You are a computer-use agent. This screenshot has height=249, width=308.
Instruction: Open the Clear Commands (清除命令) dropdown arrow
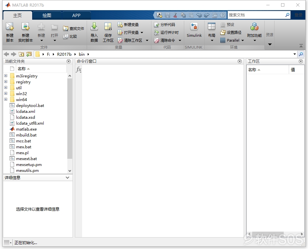180,40
